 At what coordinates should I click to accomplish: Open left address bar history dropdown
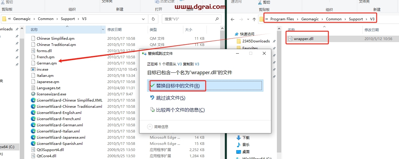(144, 19)
